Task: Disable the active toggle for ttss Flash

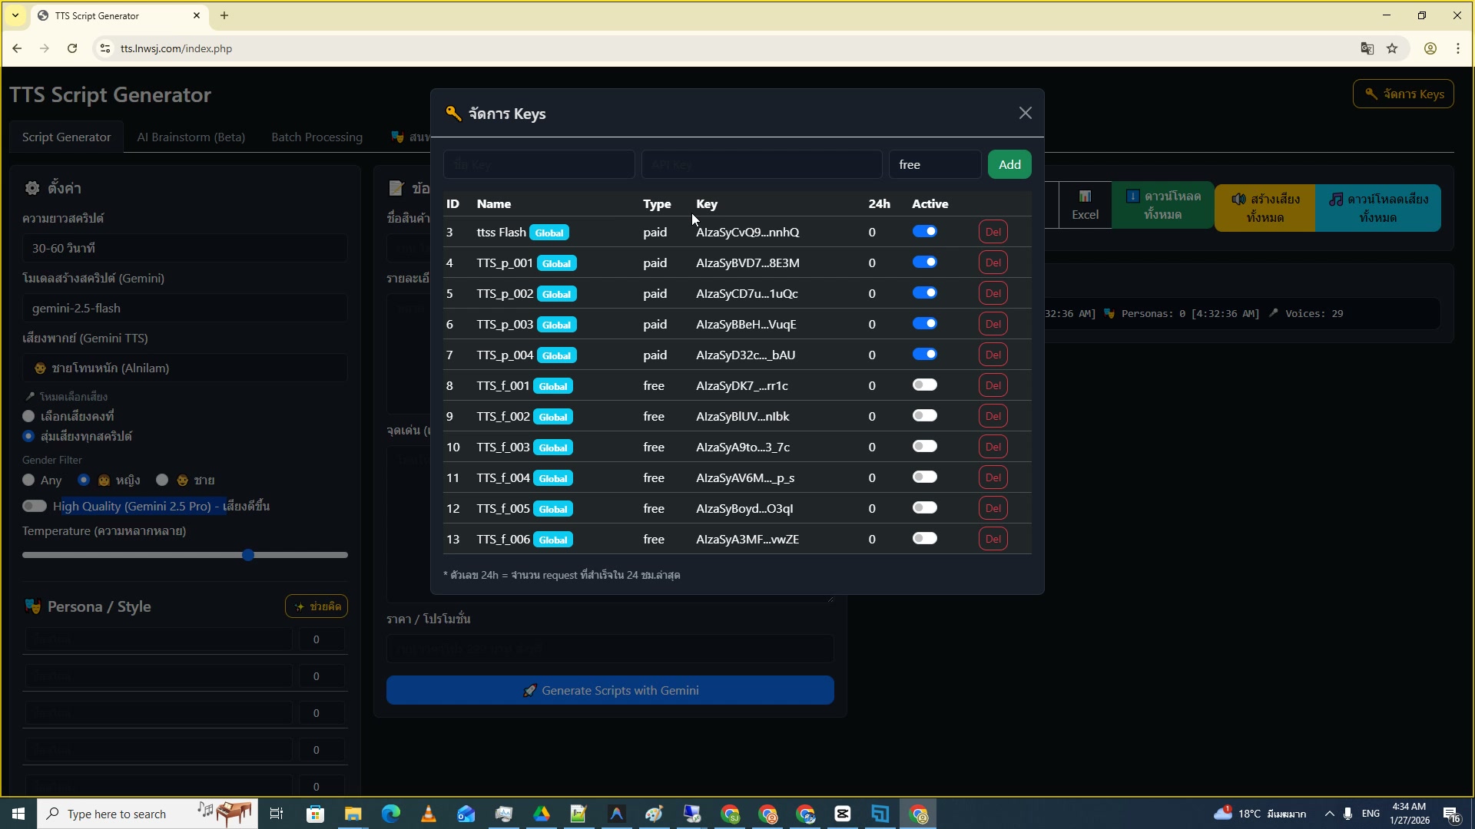Action: pyautogui.click(x=924, y=231)
